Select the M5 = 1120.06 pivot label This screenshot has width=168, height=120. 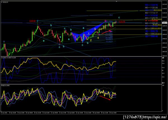click(x=151, y=8)
